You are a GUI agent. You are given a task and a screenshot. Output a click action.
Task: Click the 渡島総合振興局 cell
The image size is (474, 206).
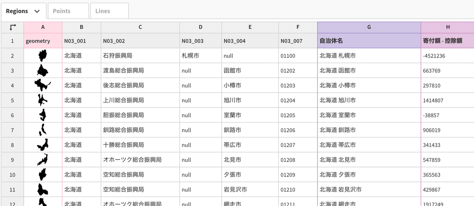pyautogui.click(x=140, y=71)
